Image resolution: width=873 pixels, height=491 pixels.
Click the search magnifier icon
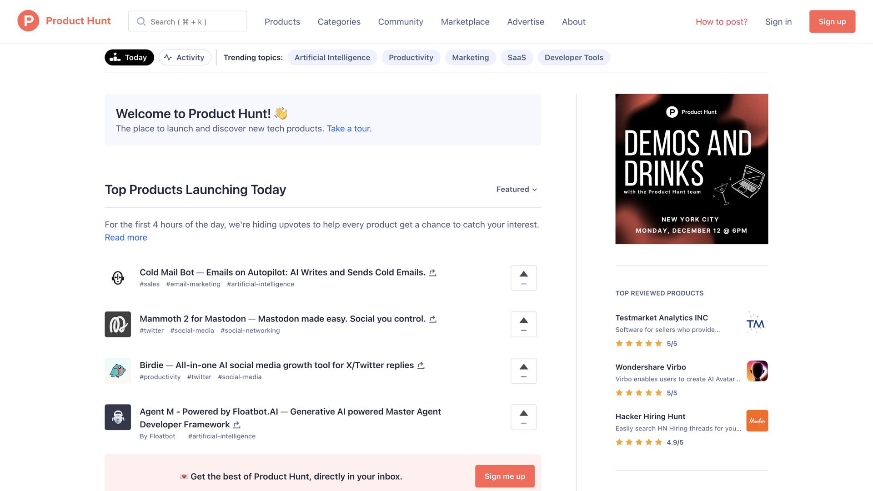click(x=141, y=21)
